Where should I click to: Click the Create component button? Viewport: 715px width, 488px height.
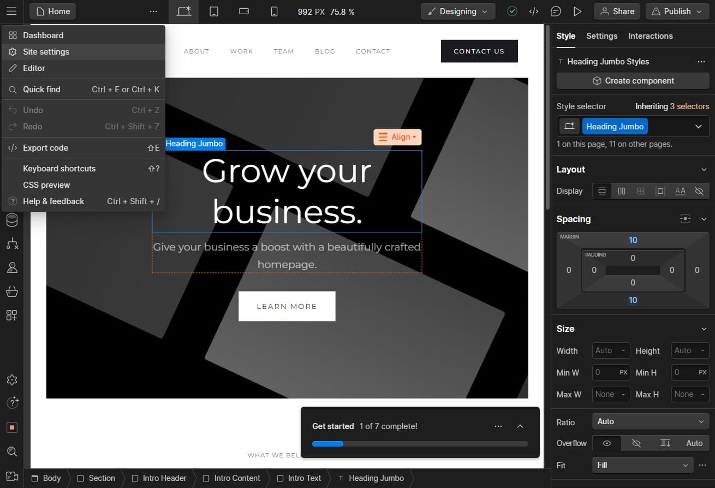[x=633, y=81]
